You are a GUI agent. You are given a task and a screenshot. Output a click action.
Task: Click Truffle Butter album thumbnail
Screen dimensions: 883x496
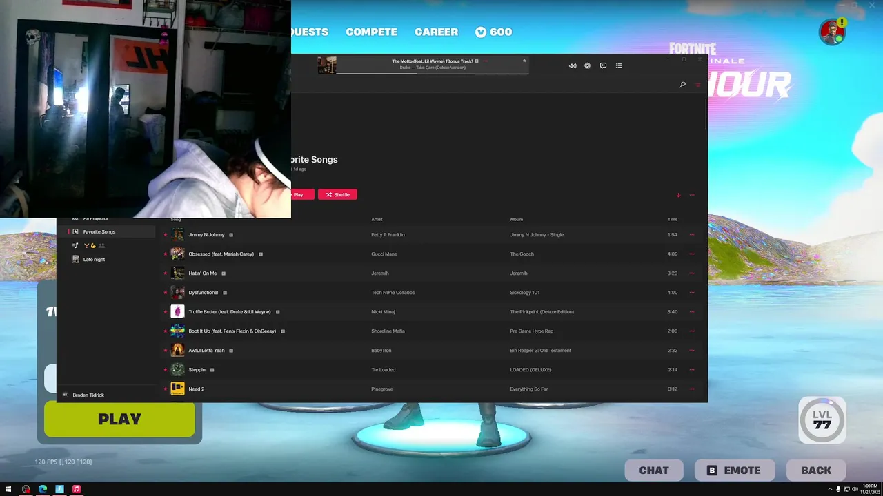(x=178, y=312)
